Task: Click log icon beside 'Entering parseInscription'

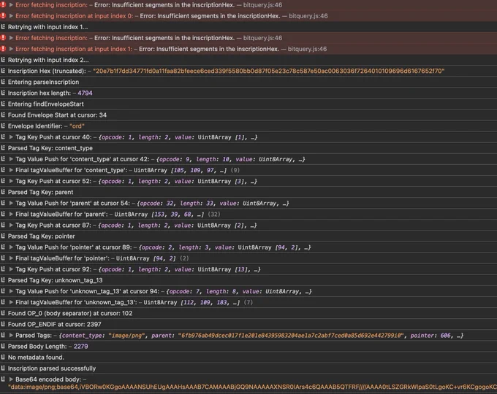Action: (3, 82)
